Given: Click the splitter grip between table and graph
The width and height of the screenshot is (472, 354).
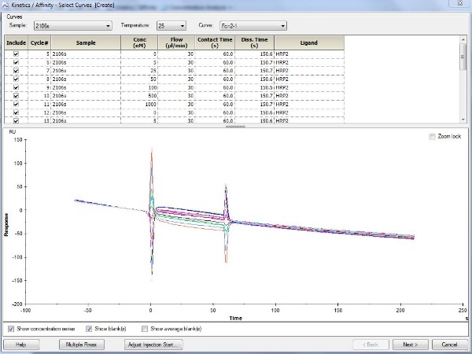Looking at the screenshot, I should click(236, 127).
